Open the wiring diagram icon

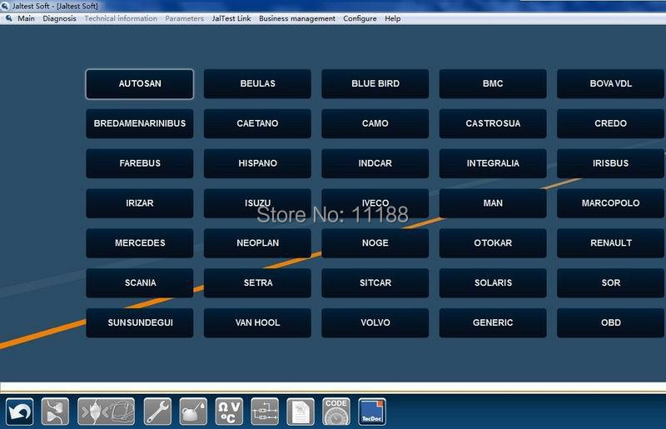265,412
